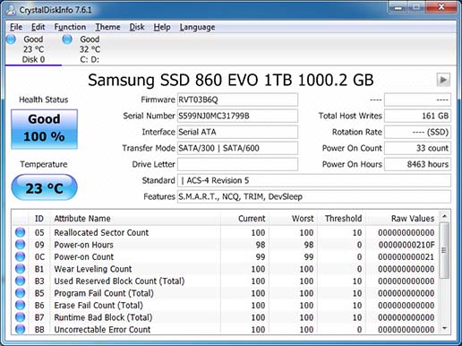Click the 23 °C temperature button

point(44,187)
